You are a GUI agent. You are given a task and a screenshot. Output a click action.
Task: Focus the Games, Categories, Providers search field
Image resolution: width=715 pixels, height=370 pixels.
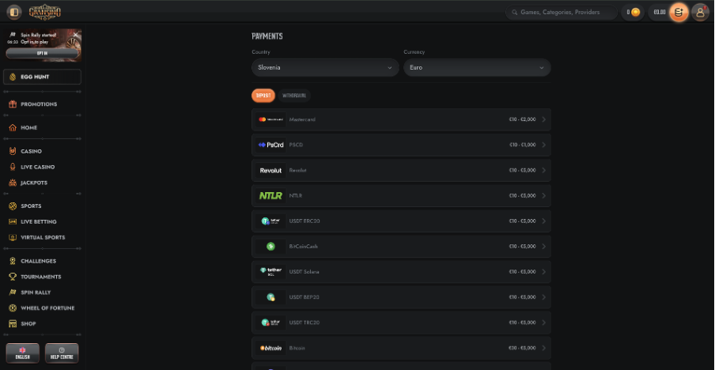[x=562, y=13]
